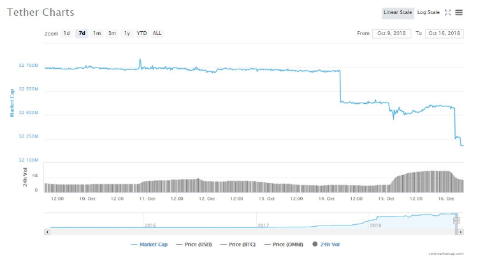The height and width of the screenshot is (263, 478).
Task: Click the 16. Oct x-axis label
Action: coord(446,199)
